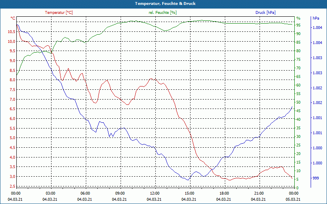327x204 pixels.
Task: Click "85" on the green humidity axis
Action: (298, 42)
